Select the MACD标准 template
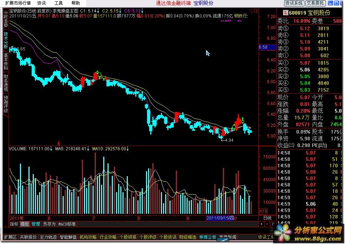The image size is (345, 244). [67, 224]
